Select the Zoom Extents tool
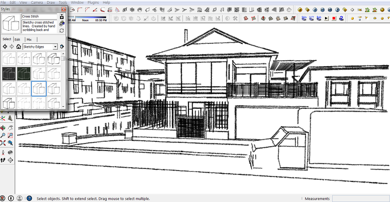Screen dimensions: 390x202 [3, 143]
